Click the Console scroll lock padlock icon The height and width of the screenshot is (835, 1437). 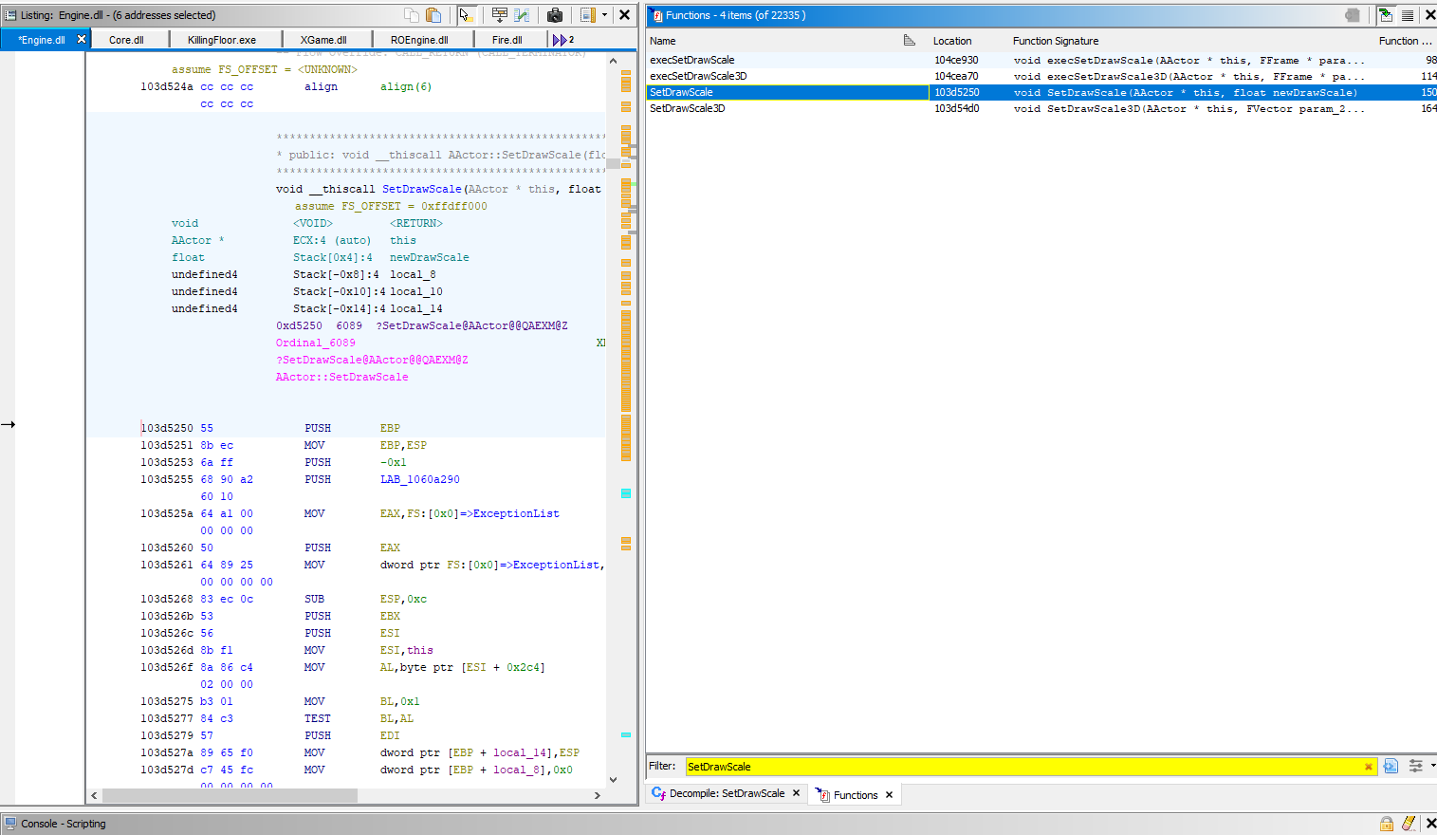pos(1387,823)
